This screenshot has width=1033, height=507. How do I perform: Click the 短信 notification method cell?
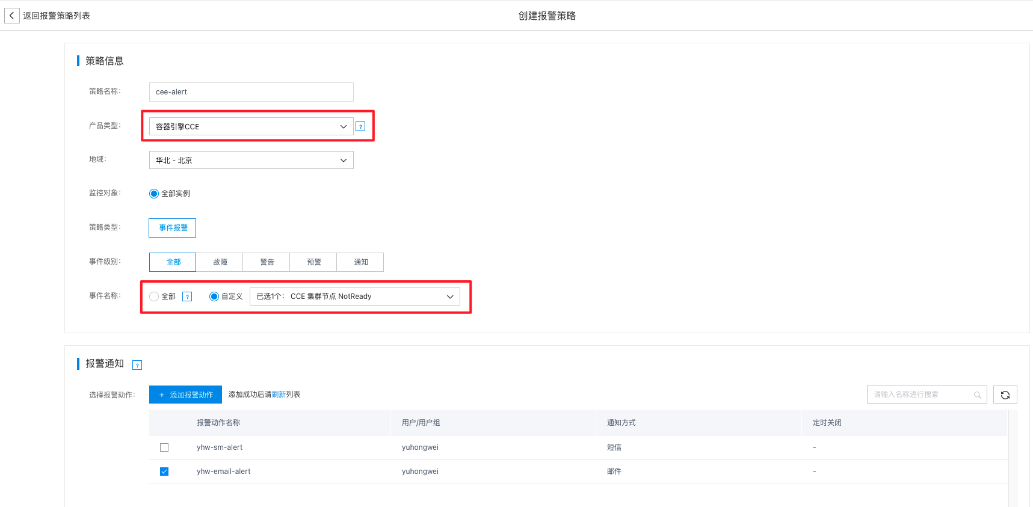(x=614, y=447)
